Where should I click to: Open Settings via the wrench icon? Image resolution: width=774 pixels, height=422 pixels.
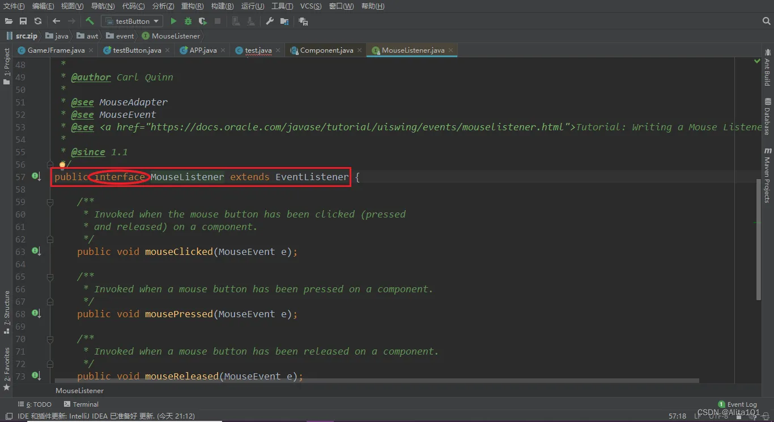tap(270, 21)
